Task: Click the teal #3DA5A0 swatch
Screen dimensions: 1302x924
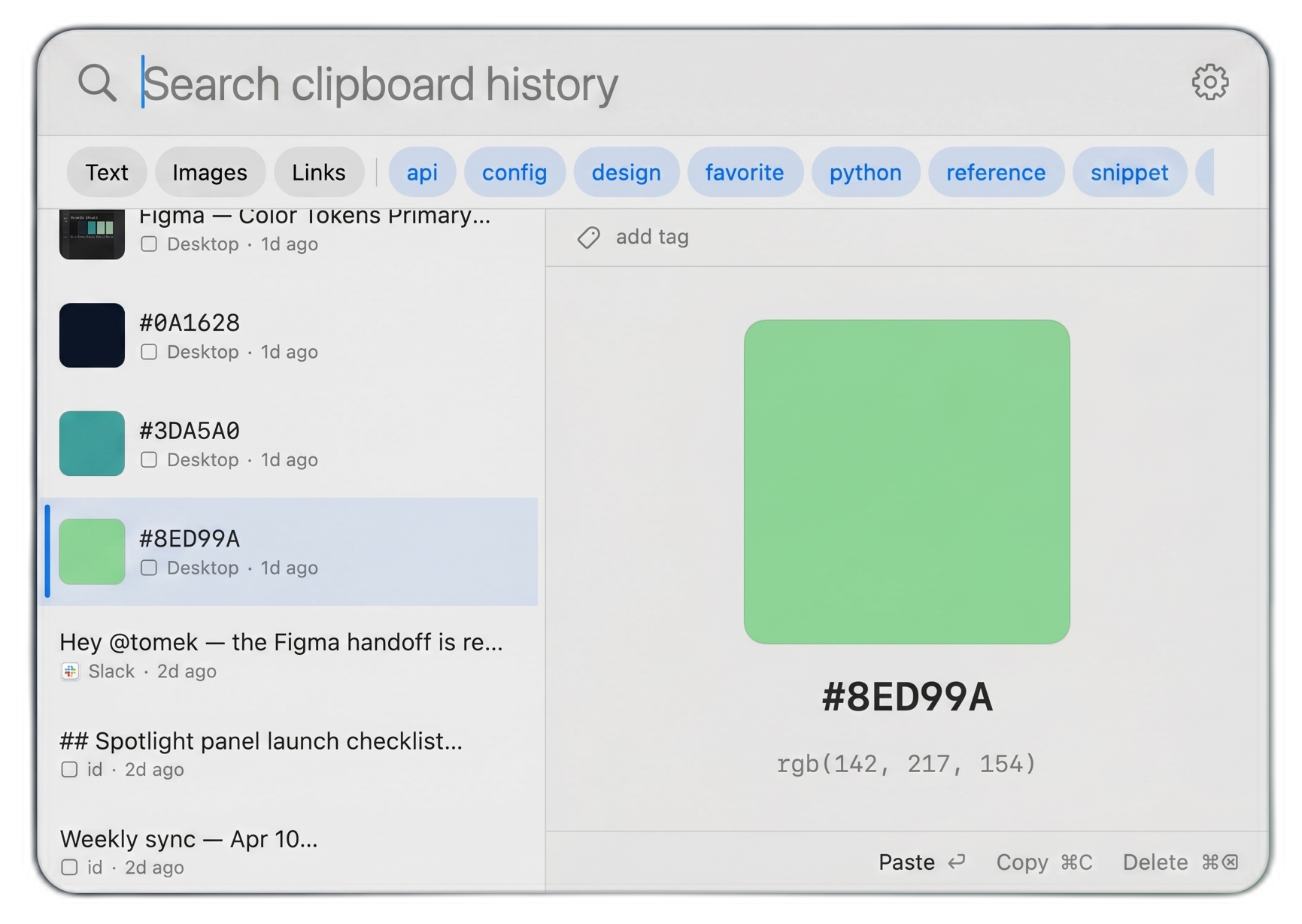Action: click(92, 444)
